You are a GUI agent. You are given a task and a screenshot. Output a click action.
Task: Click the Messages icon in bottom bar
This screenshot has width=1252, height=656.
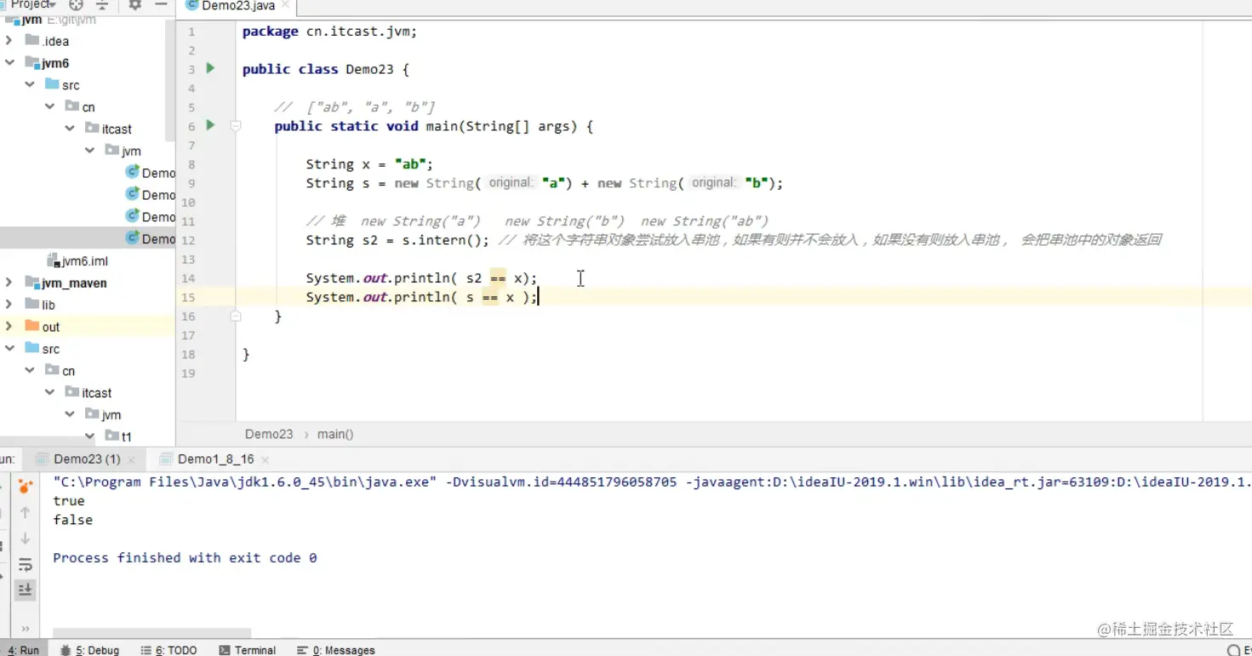(302, 650)
